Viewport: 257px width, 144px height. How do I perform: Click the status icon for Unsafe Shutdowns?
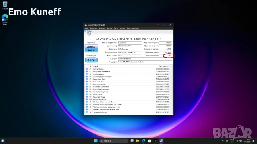point(87,100)
